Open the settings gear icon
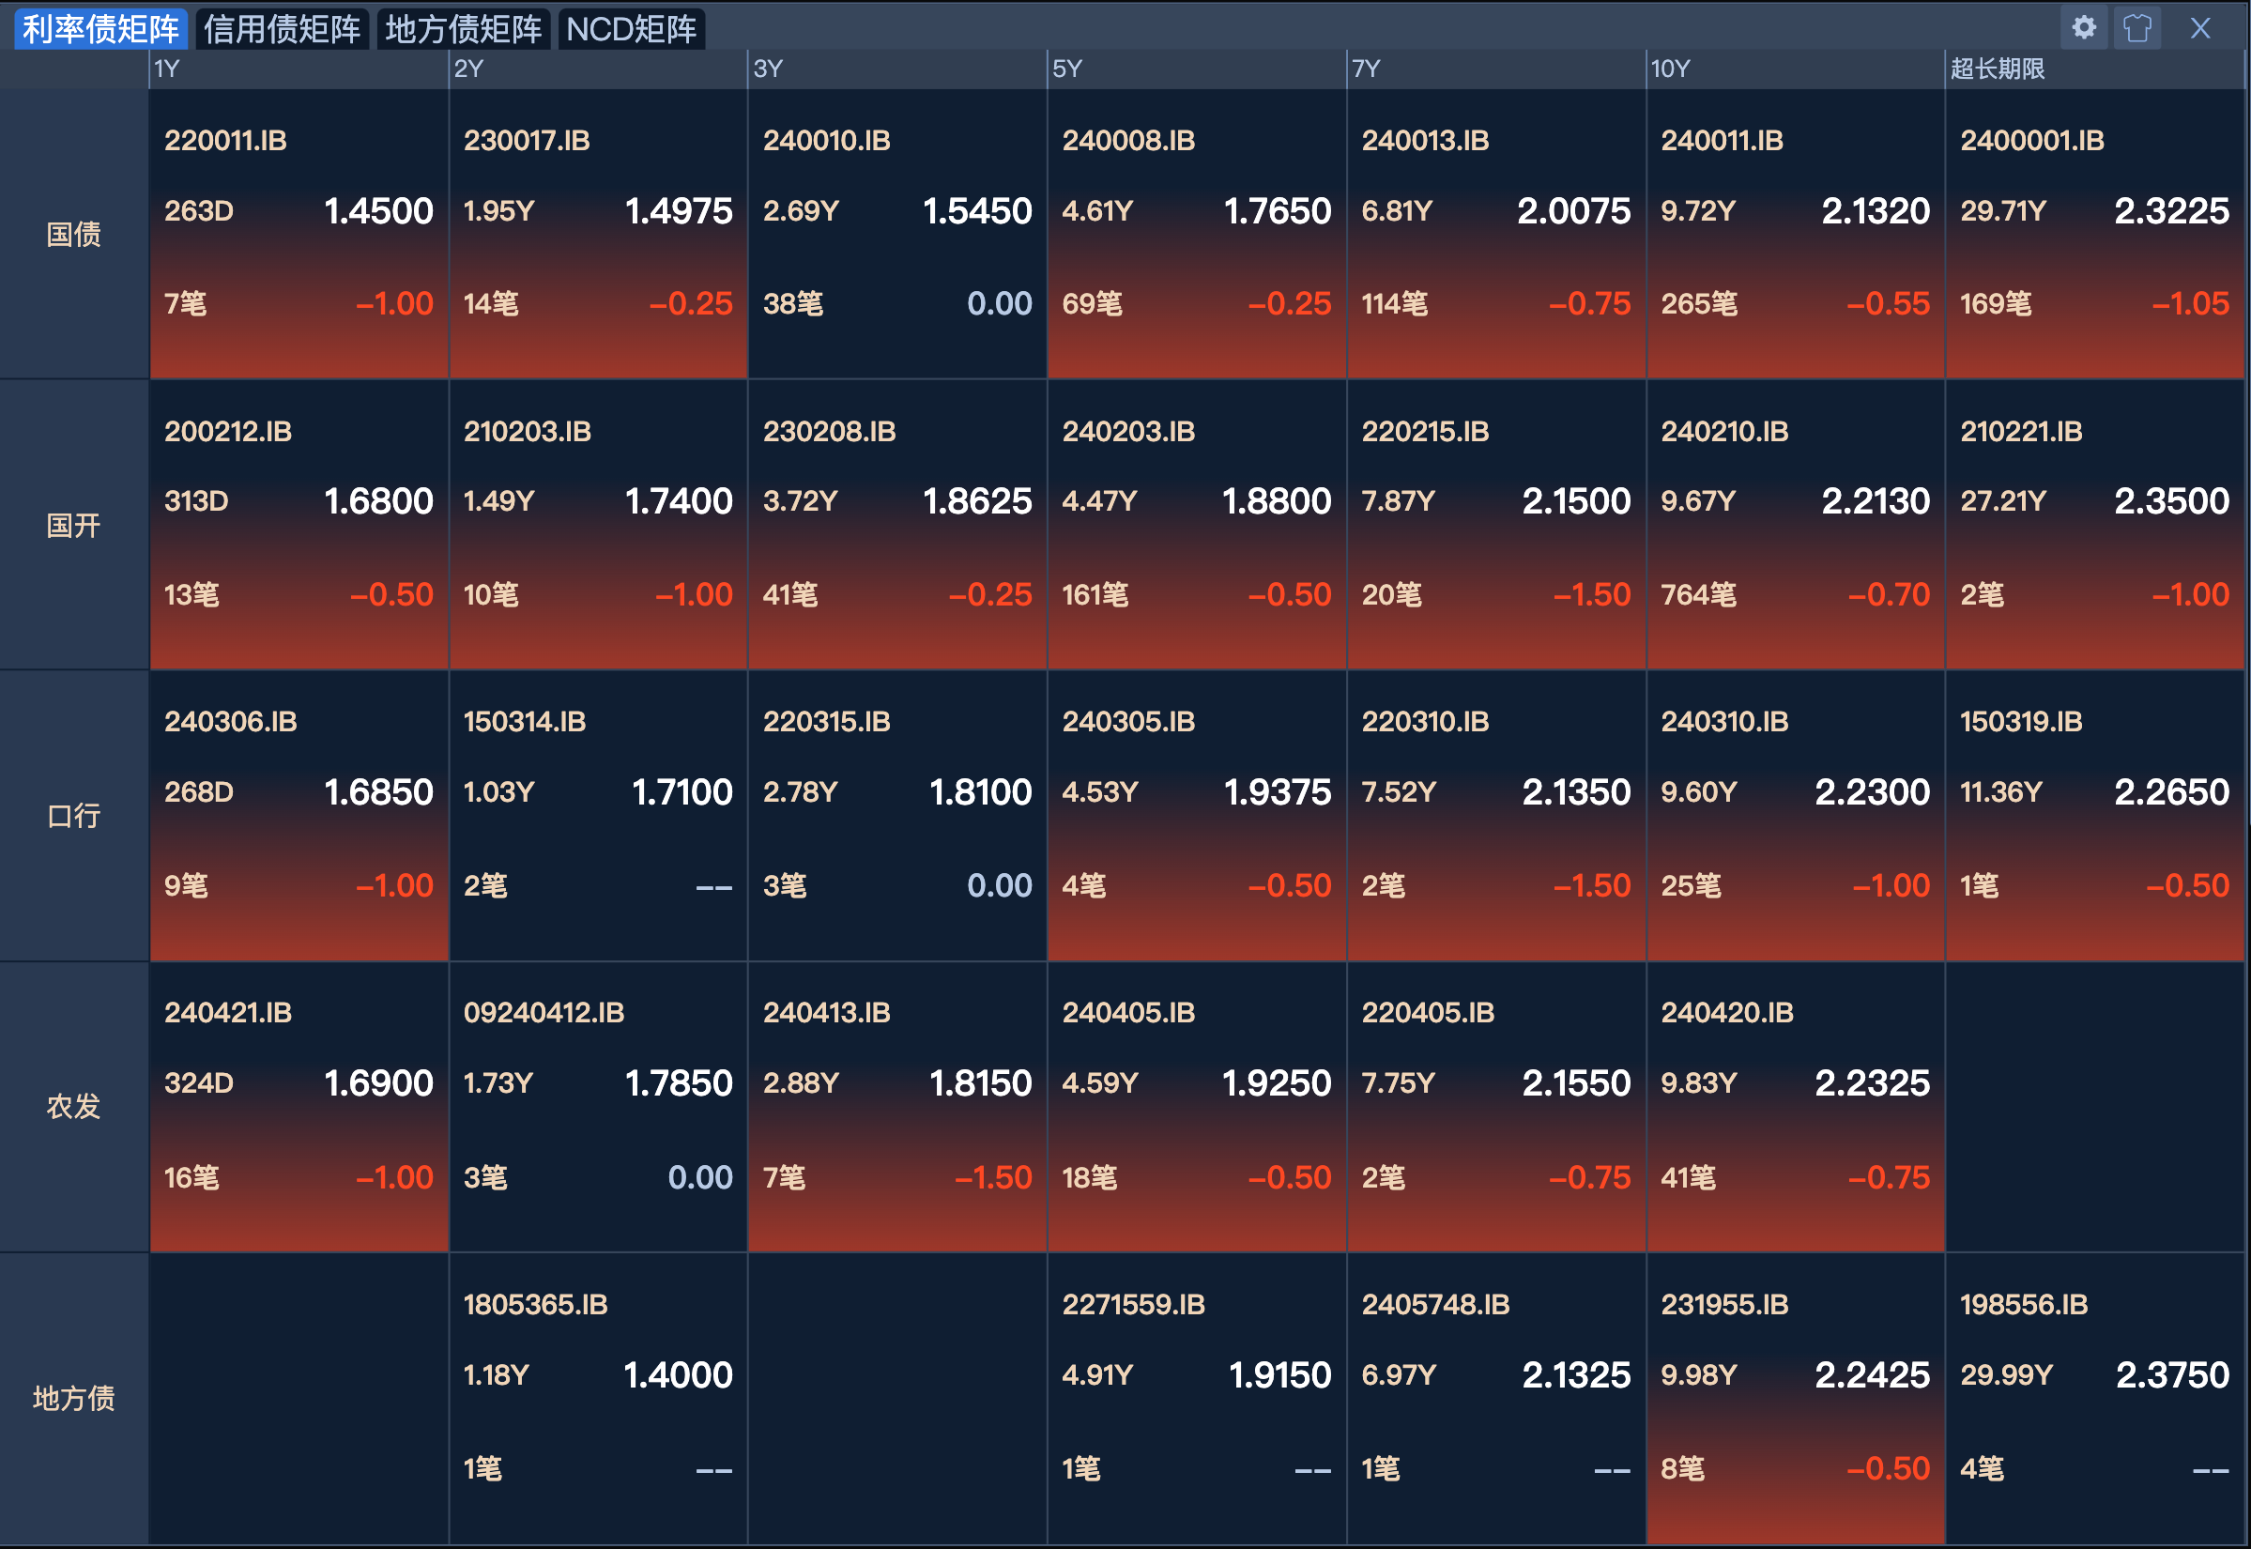2251x1549 pixels. tap(2083, 27)
